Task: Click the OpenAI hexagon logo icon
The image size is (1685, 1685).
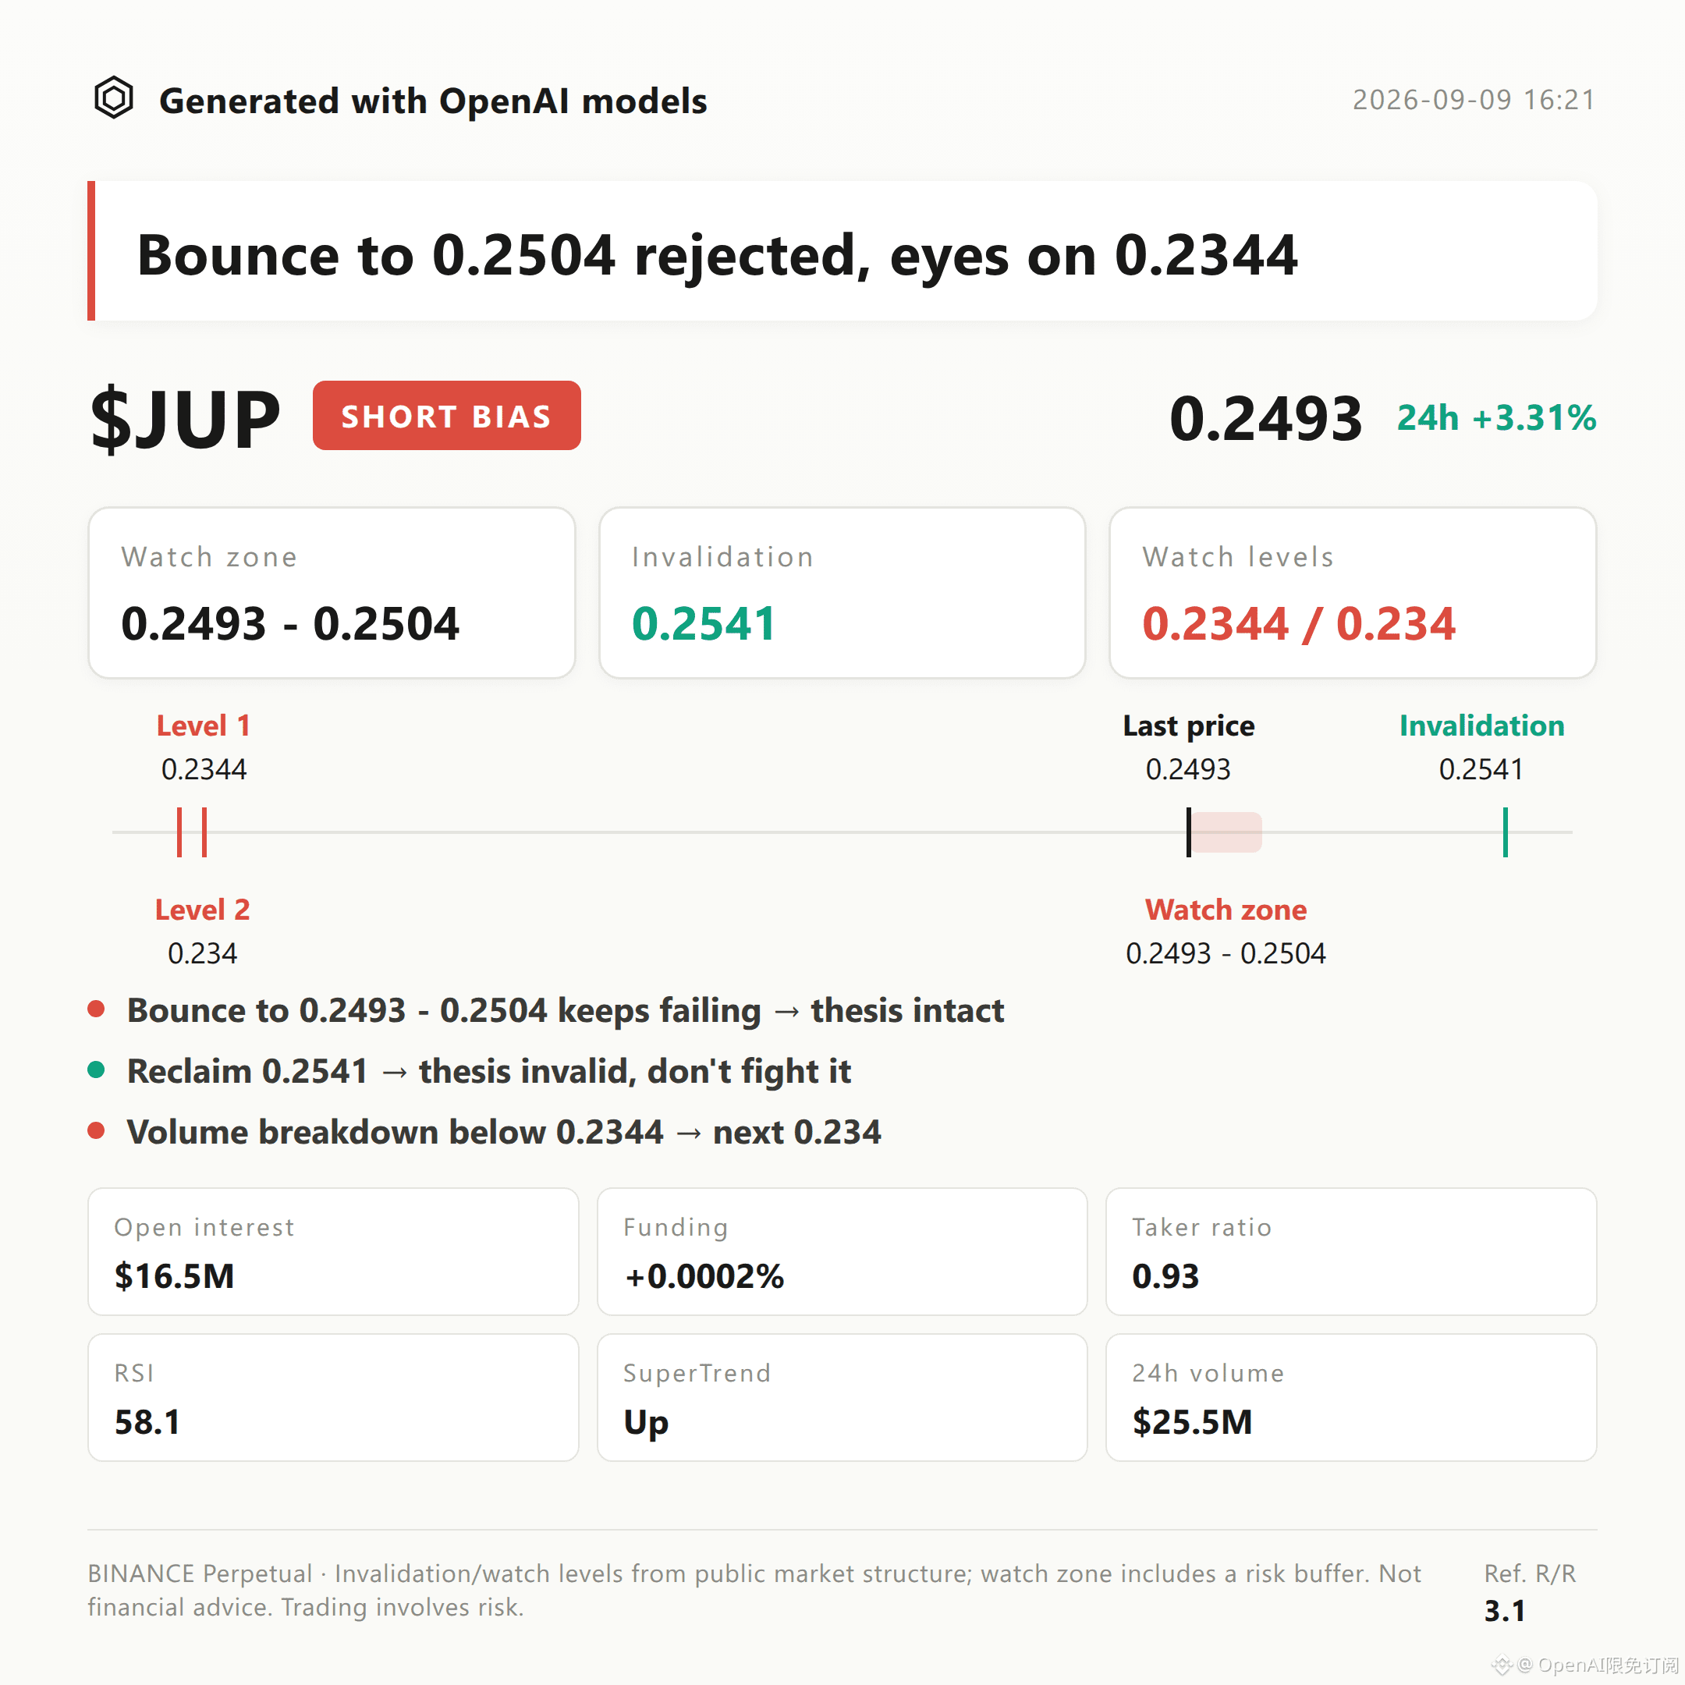Action: [x=113, y=98]
